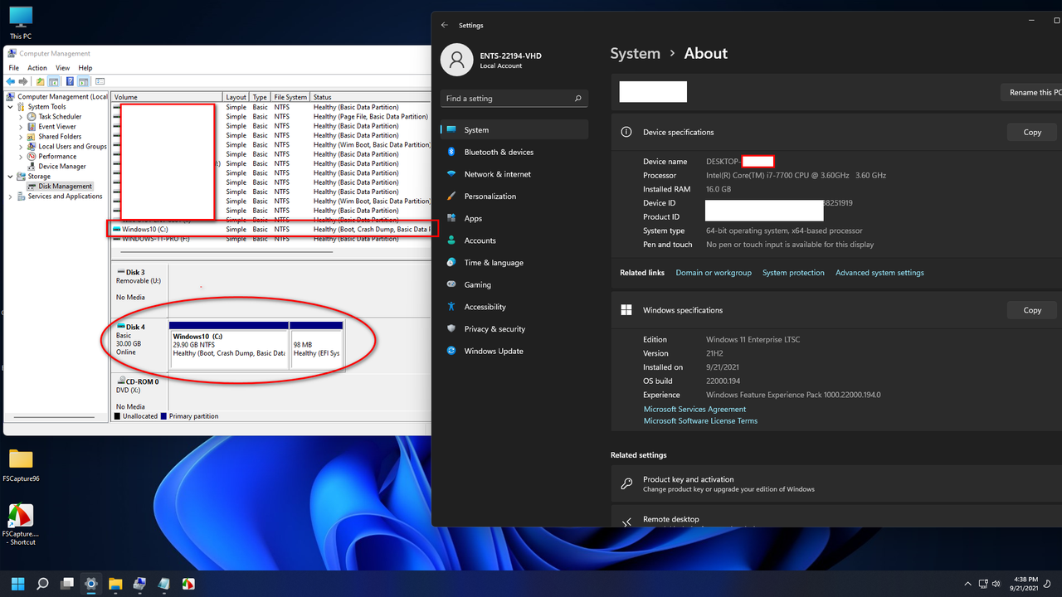Image resolution: width=1062 pixels, height=597 pixels.
Task: Open Privacy & security settings
Action: point(514,328)
